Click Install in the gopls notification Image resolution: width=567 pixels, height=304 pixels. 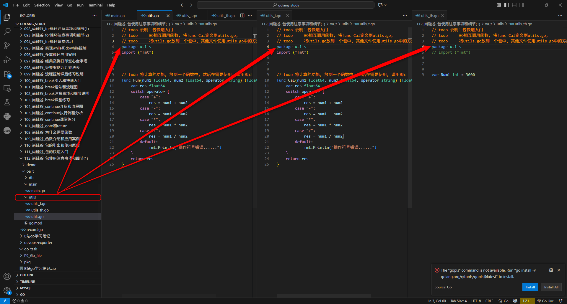click(x=530, y=287)
